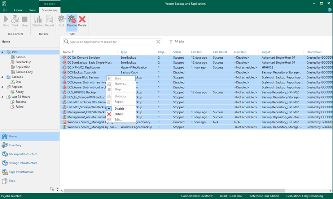Open the Report icon in the ribbon

pyautogui.click(x=49, y=21)
